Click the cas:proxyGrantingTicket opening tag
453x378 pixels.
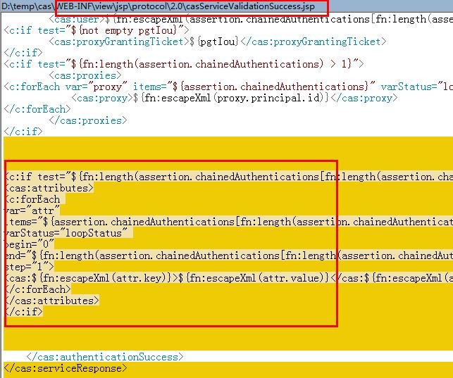[116, 42]
